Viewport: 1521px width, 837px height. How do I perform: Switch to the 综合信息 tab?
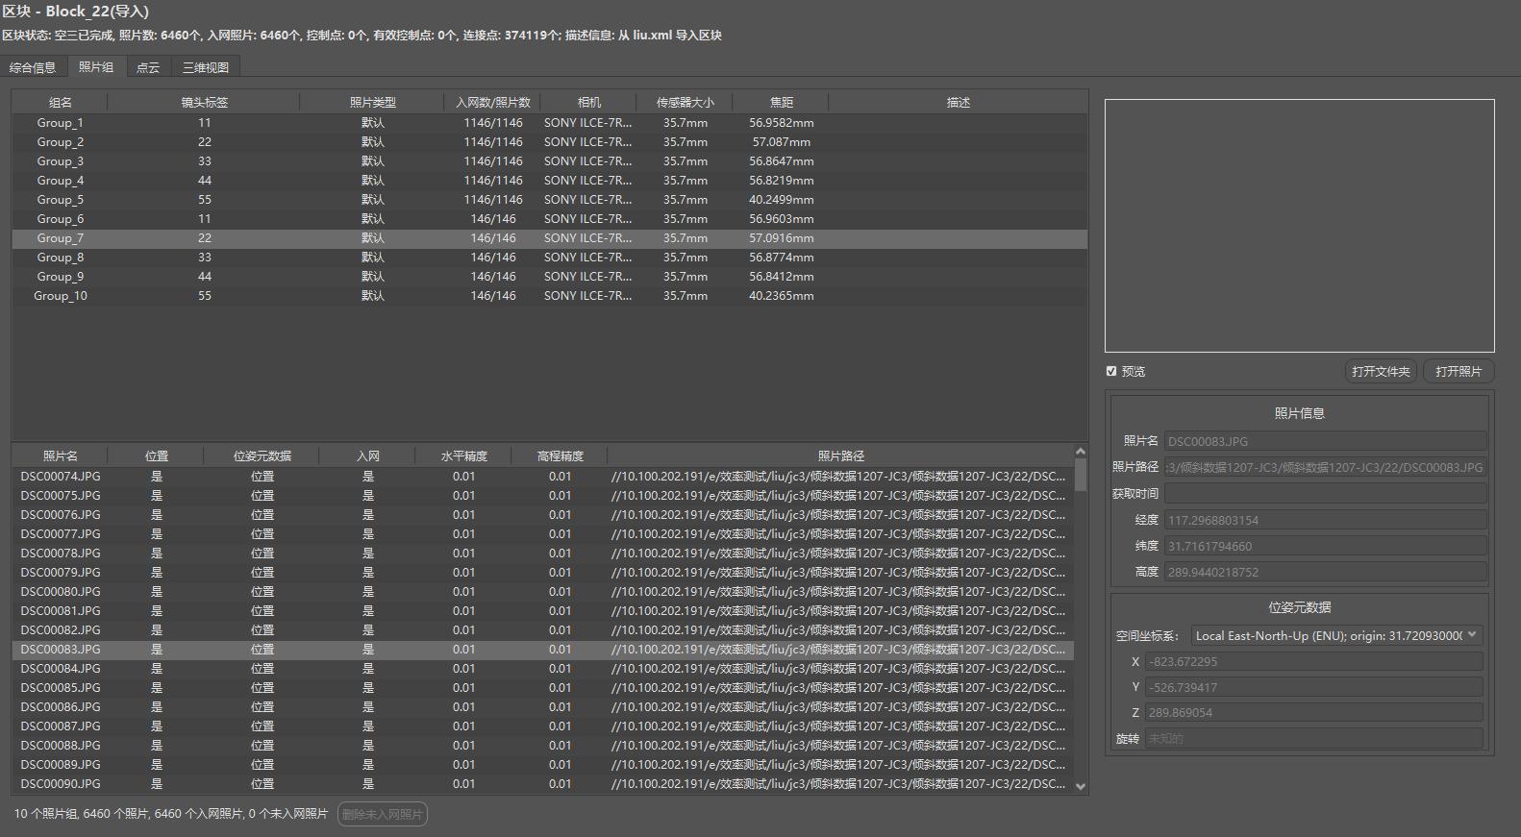tap(34, 67)
